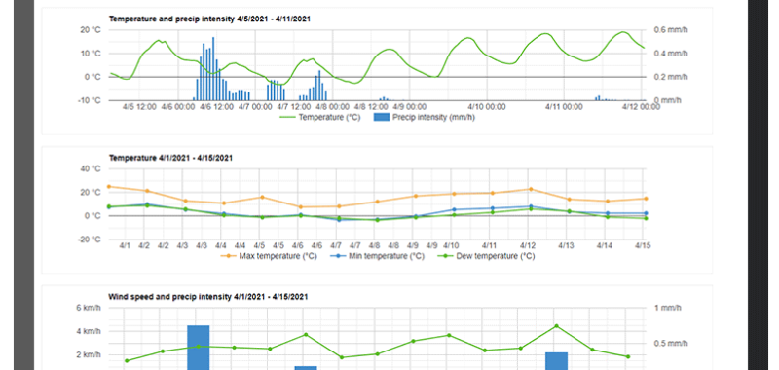Click the small precipitation bars near 4/11 evening

(603, 98)
